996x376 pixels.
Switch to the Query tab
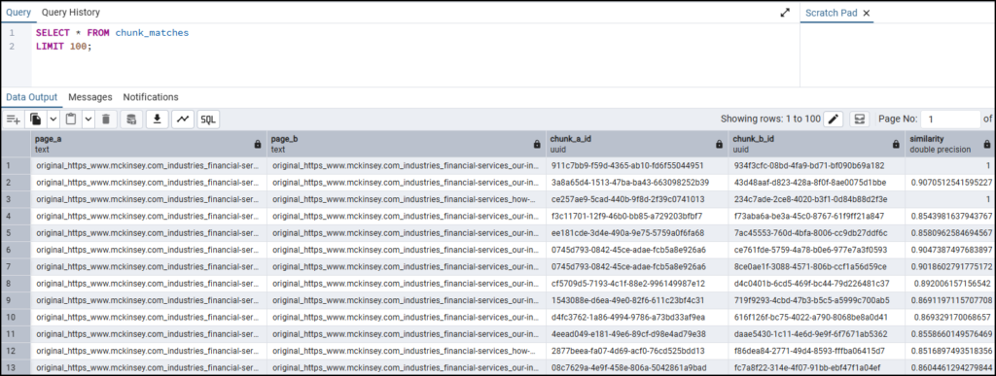(x=18, y=12)
